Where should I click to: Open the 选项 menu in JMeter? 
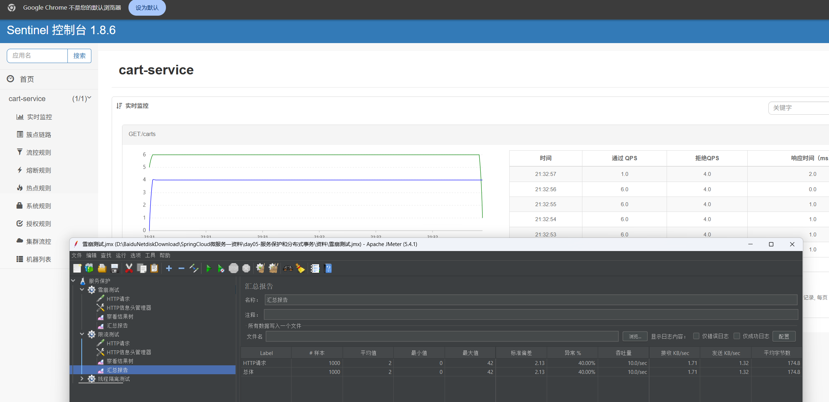[135, 255]
